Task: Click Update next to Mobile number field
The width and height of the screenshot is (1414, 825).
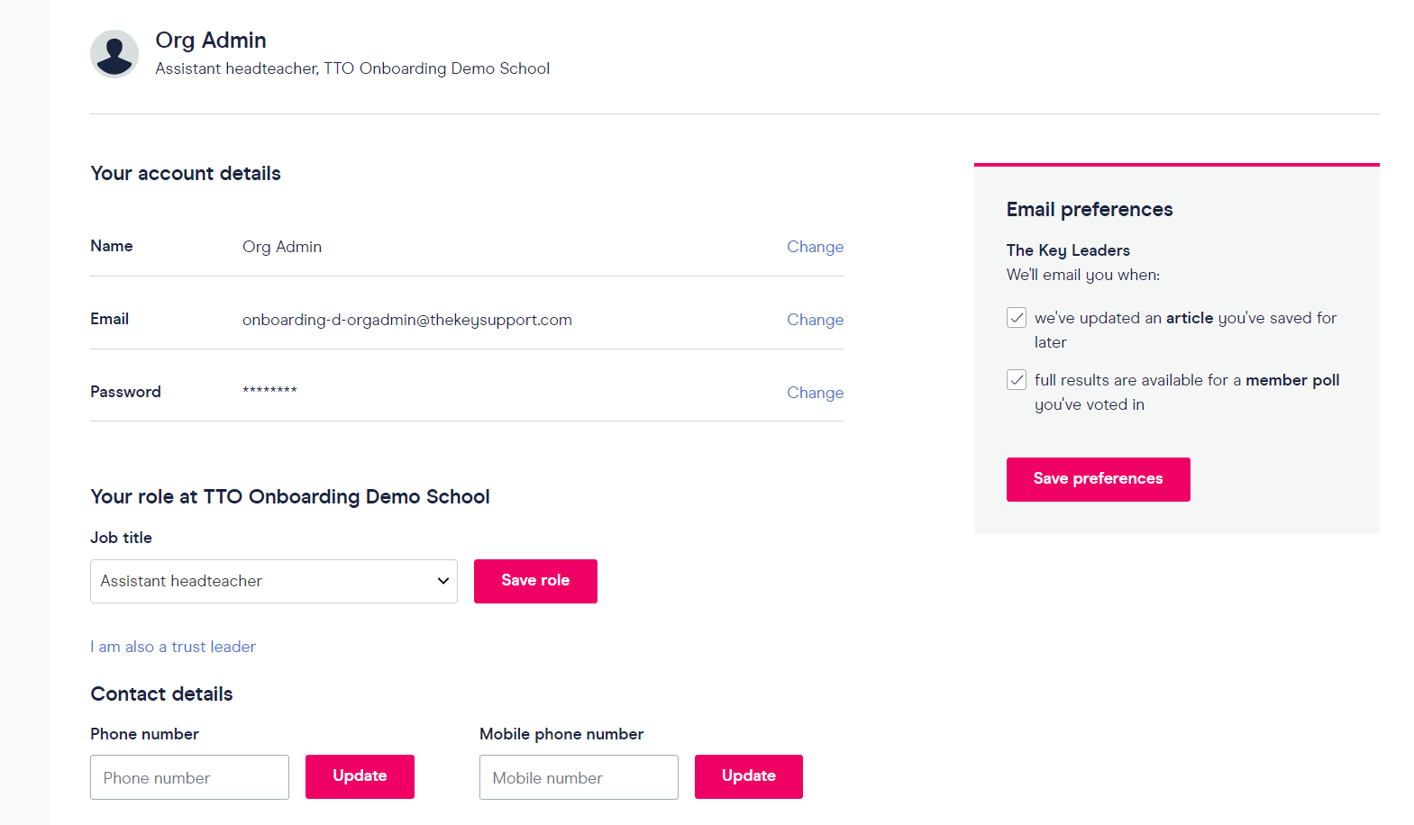Action: click(x=748, y=776)
